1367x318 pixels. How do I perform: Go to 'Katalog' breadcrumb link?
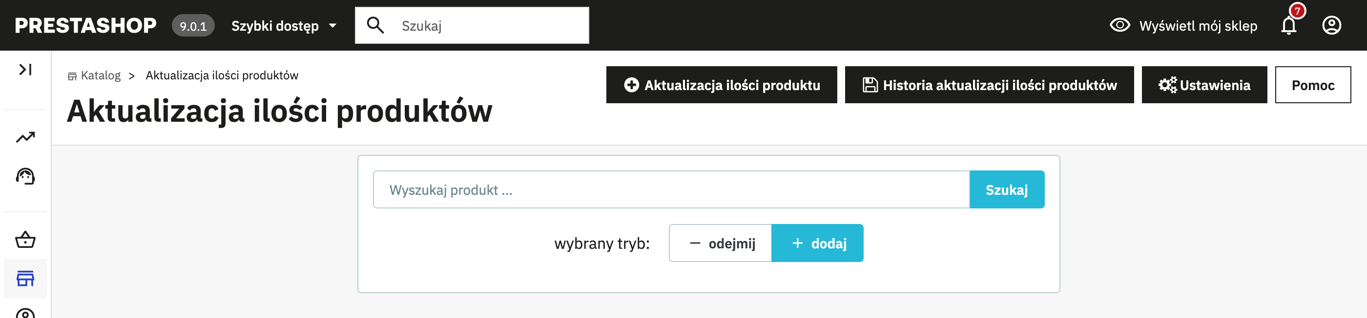tap(100, 75)
